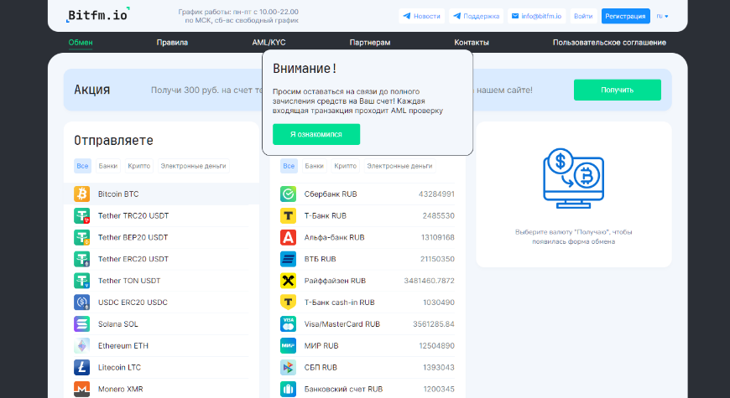
Task: Choose the Solana SOL icon
Action: point(82,323)
